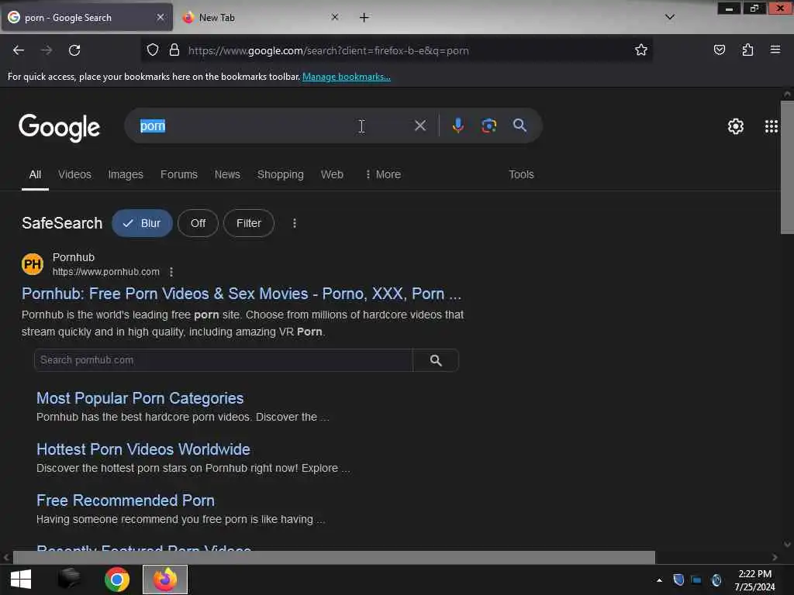Image resolution: width=794 pixels, height=595 pixels.
Task: Search by image with the Lens camera icon
Action: click(x=488, y=126)
